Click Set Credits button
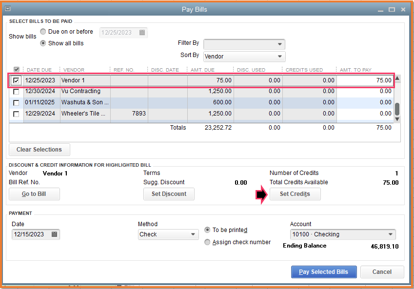 point(295,194)
